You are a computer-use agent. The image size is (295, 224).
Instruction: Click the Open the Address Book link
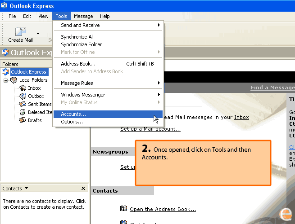click(163, 209)
